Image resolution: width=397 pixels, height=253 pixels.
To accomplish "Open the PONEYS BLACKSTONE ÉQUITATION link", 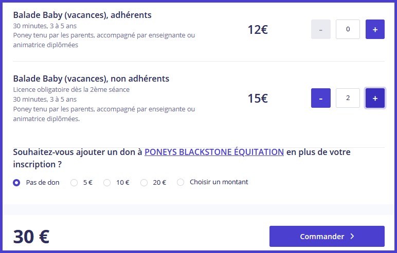I will (214, 152).
